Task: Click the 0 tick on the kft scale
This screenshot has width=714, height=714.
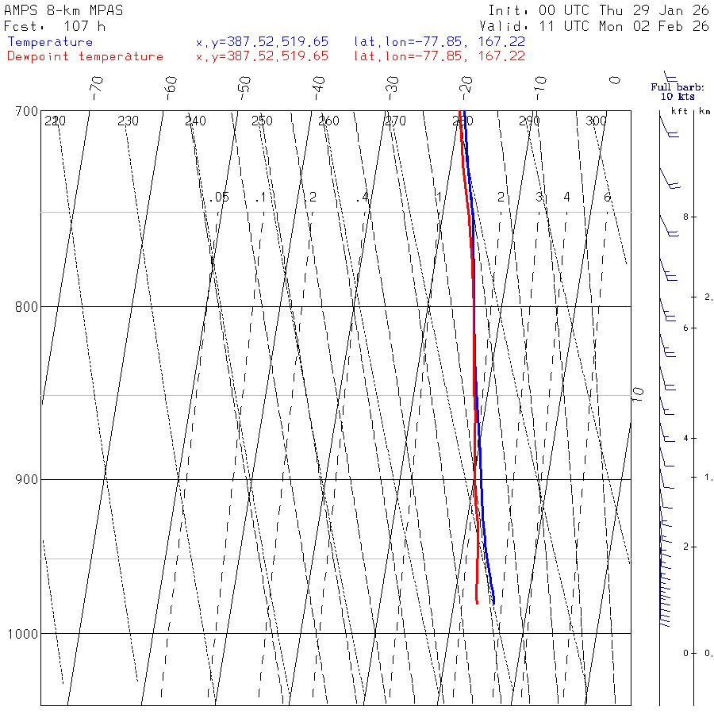Action: point(685,654)
